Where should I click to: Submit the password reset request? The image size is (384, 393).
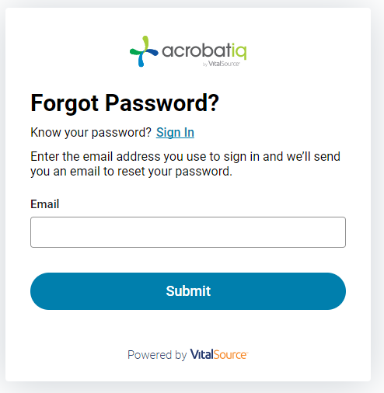(188, 291)
